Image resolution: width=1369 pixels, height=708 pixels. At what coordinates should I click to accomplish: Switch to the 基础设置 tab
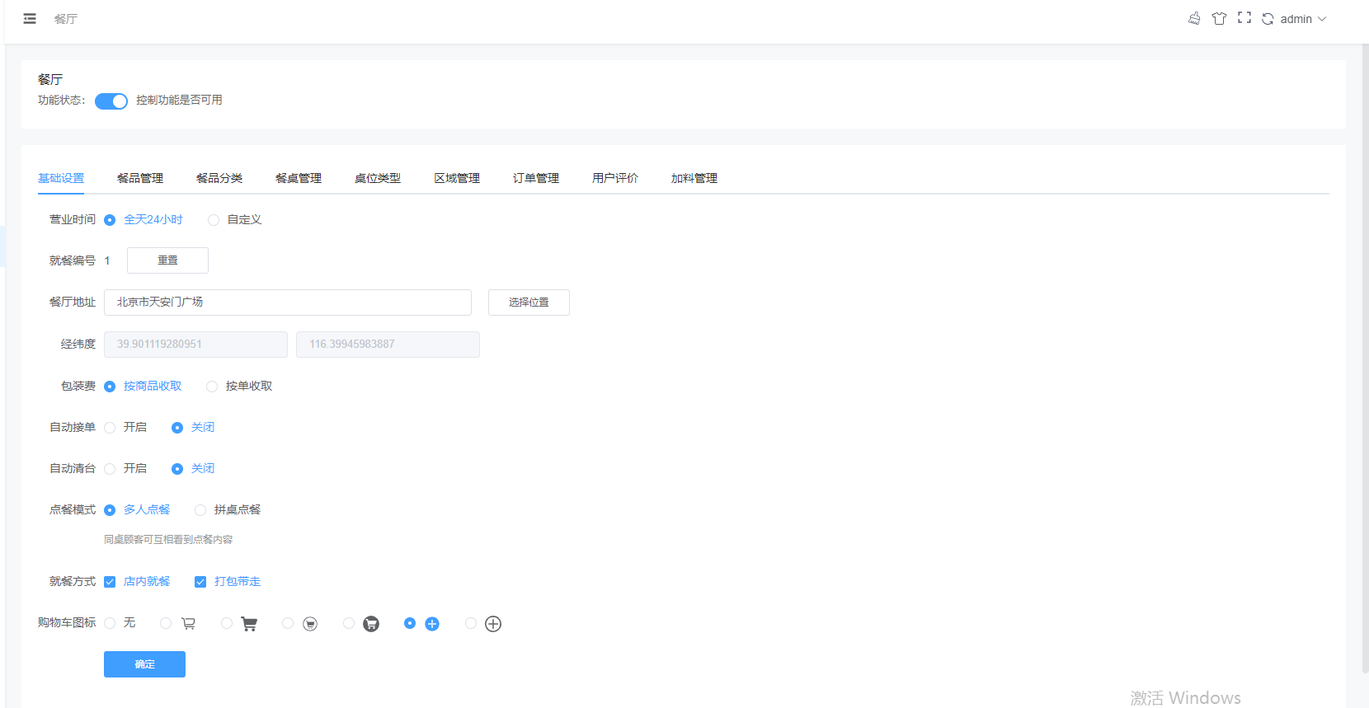(61, 178)
